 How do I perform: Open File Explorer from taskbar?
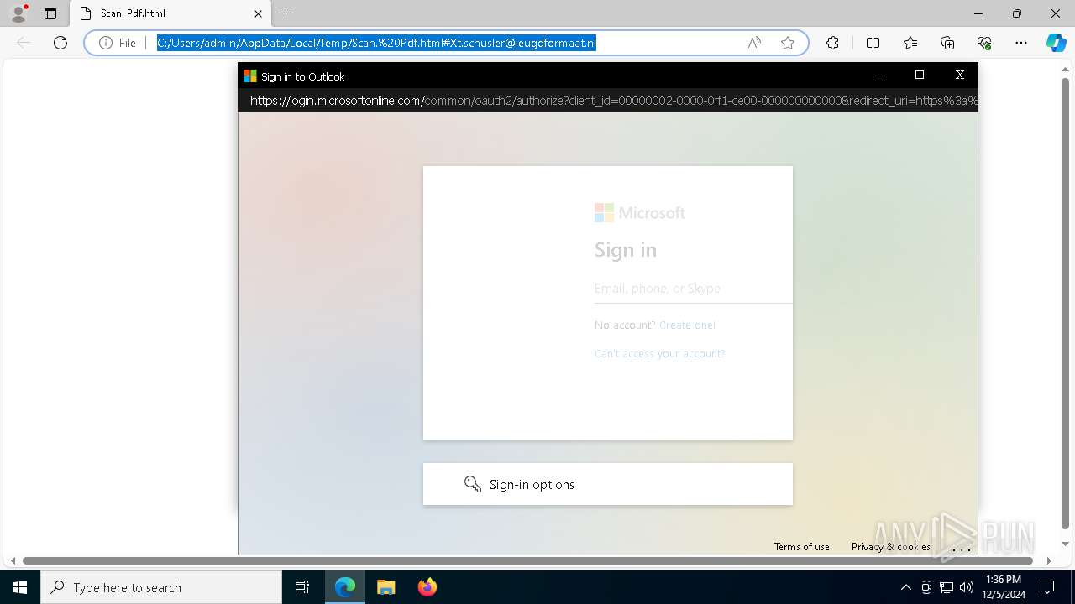pos(385,587)
